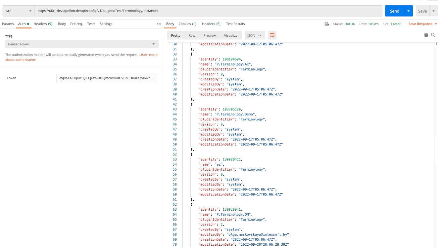
Task: Expand the Send button arrow options
Action: click(x=409, y=11)
